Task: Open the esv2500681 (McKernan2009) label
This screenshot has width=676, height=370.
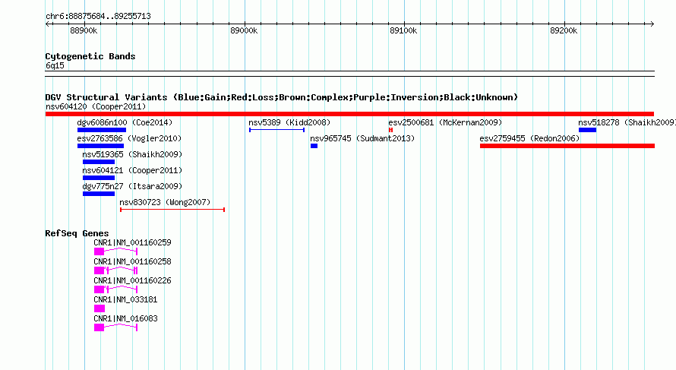Action: 445,122
